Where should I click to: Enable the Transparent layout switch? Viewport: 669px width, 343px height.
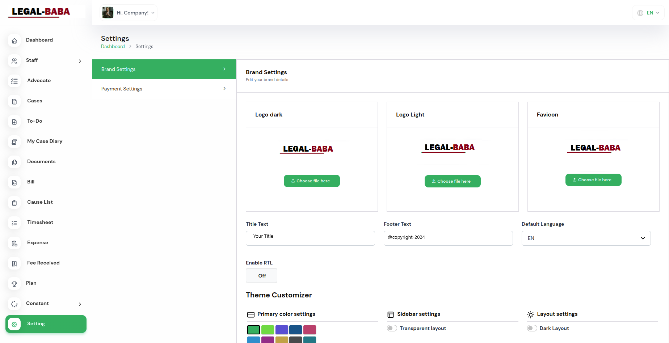click(392, 328)
